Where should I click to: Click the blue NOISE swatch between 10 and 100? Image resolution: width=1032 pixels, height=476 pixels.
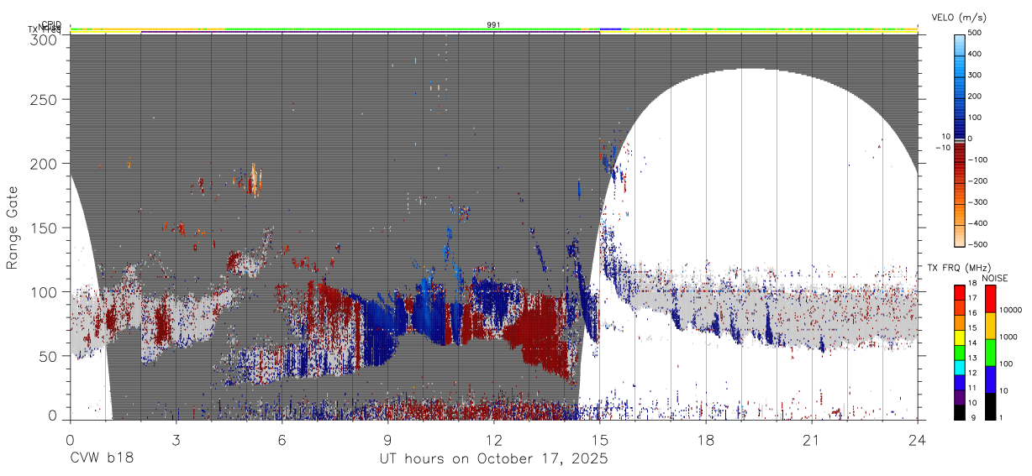[989, 379]
